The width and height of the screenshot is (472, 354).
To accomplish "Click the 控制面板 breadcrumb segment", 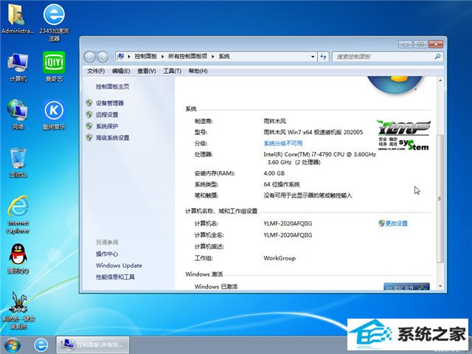I will pos(146,56).
